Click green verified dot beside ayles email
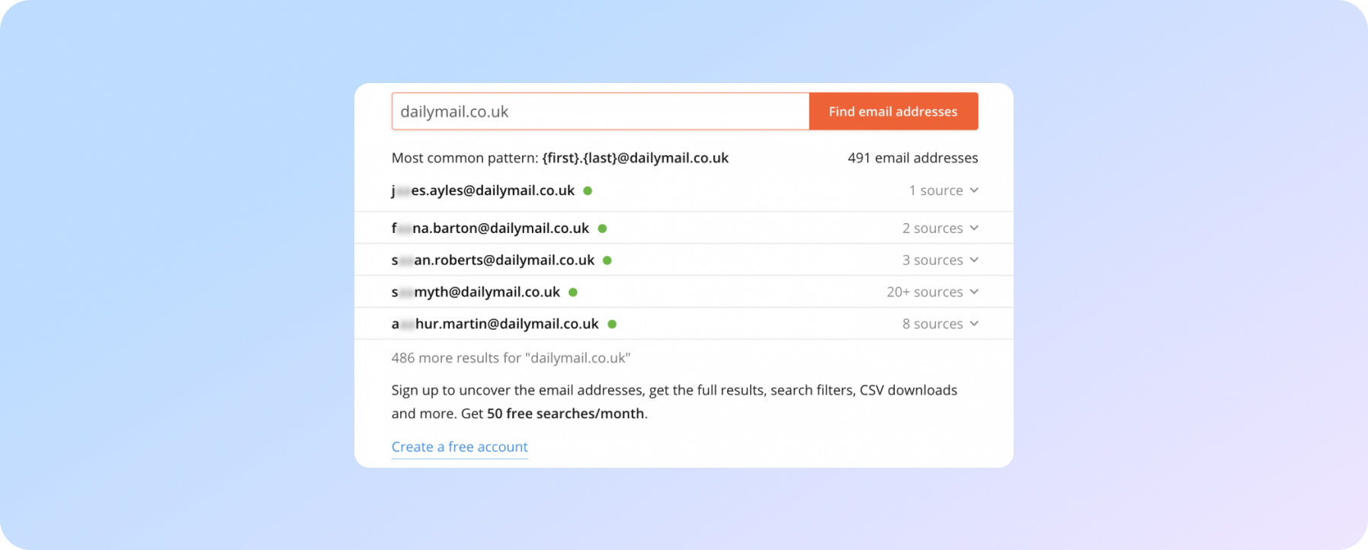This screenshot has width=1368, height=550. tap(588, 190)
